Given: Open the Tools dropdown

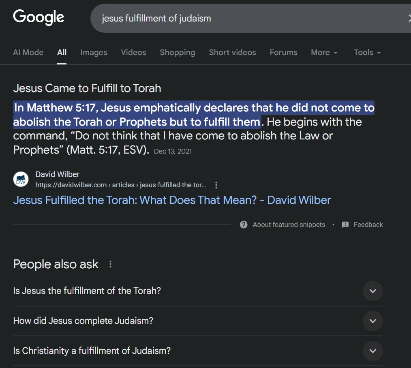Looking at the screenshot, I should [x=367, y=53].
